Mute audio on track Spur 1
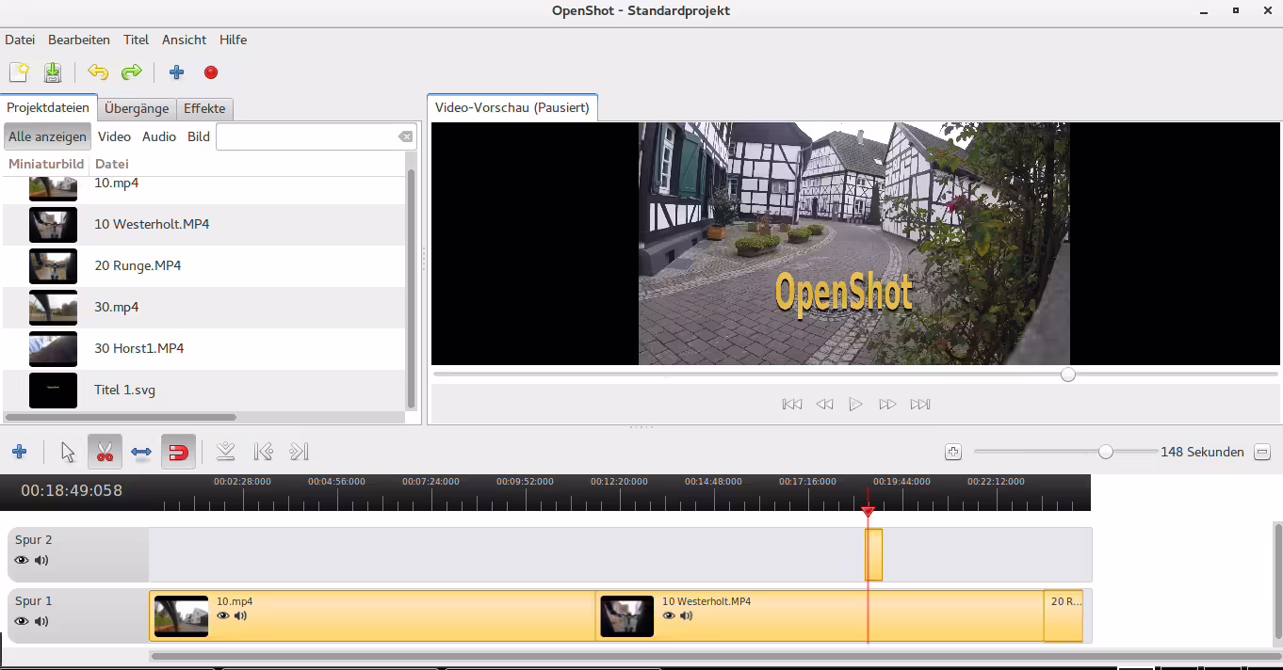This screenshot has width=1283, height=670. (x=41, y=621)
